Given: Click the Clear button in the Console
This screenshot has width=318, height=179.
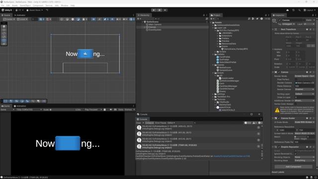Looking at the screenshot, I should point(138,123).
